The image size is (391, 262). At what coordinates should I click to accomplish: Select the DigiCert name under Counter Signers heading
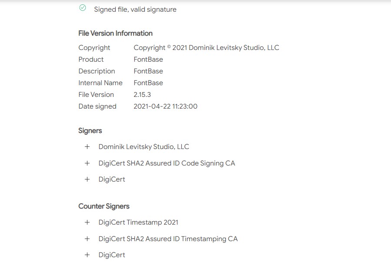point(112,255)
